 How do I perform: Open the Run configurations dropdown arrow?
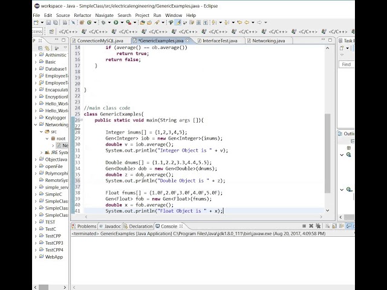click(122, 22)
